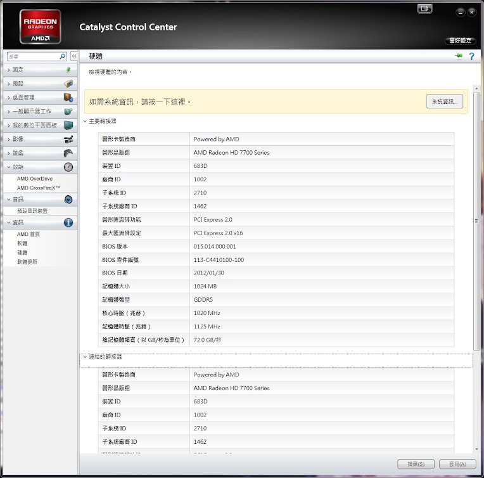The width and height of the screenshot is (484, 478).
Task: Open AMD 首頁 home page
Action: pos(29,234)
